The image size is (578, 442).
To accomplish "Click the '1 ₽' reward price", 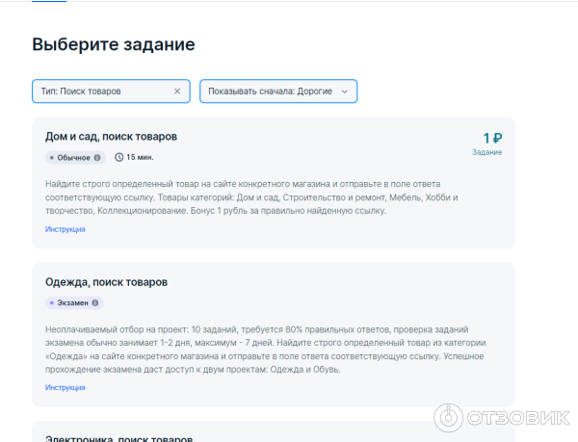I will tap(492, 138).
